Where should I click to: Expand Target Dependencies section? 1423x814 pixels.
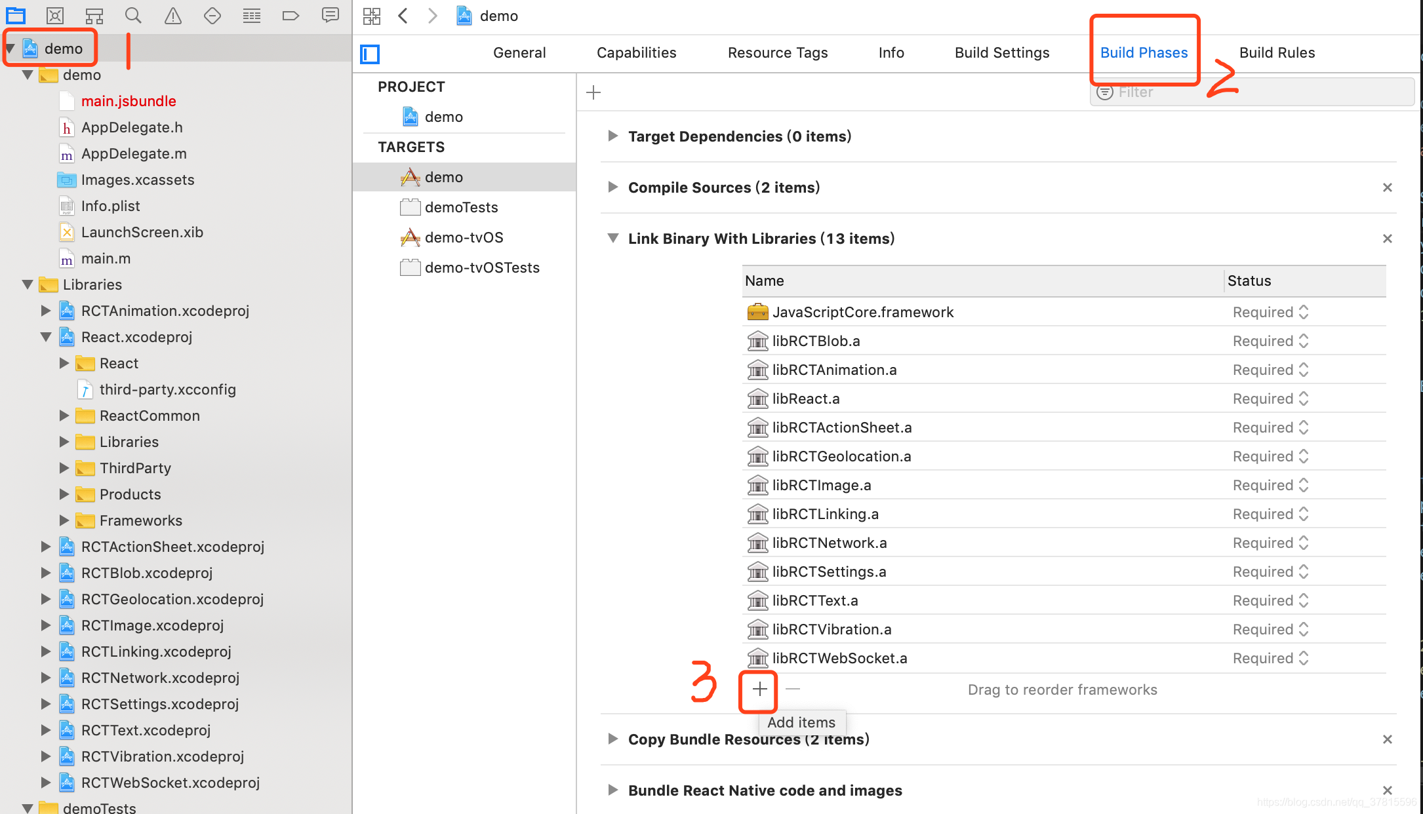[x=613, y=136]
